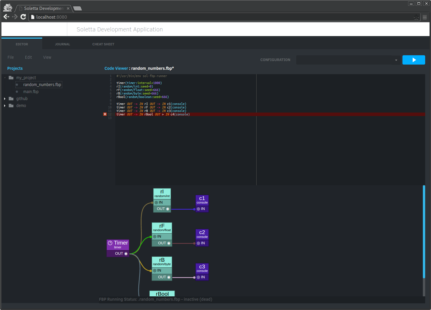
Task: Open the CHEAT SHEET tab
Action: 103,44
